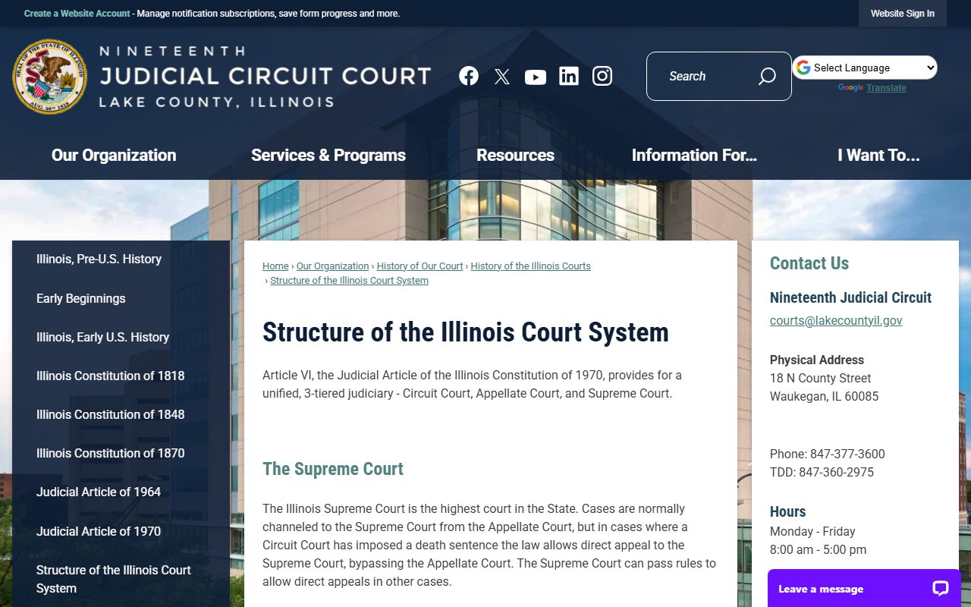Click the Nineteenth Judicial Circuit Court title logo
The height and width of the screenshot is (607, 971).
[x=265, y=76]
